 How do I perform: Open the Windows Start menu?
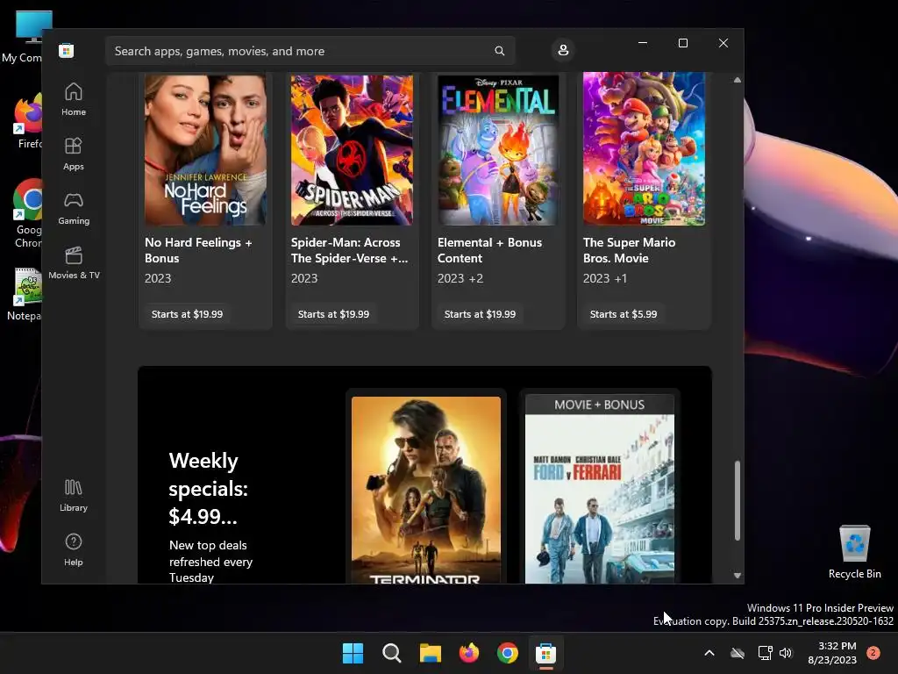point(353,653)
